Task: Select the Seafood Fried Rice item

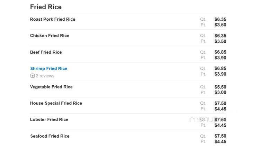Action: 50,136
